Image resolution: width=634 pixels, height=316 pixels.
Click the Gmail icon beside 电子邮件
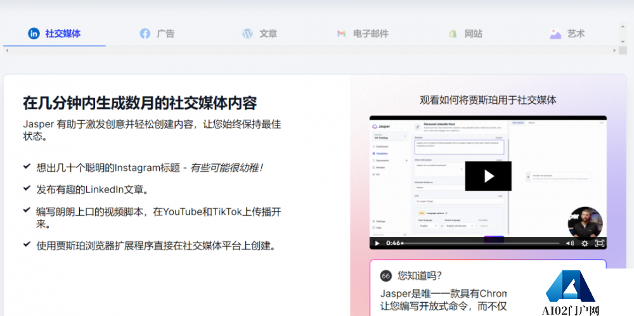pos(341,34)
